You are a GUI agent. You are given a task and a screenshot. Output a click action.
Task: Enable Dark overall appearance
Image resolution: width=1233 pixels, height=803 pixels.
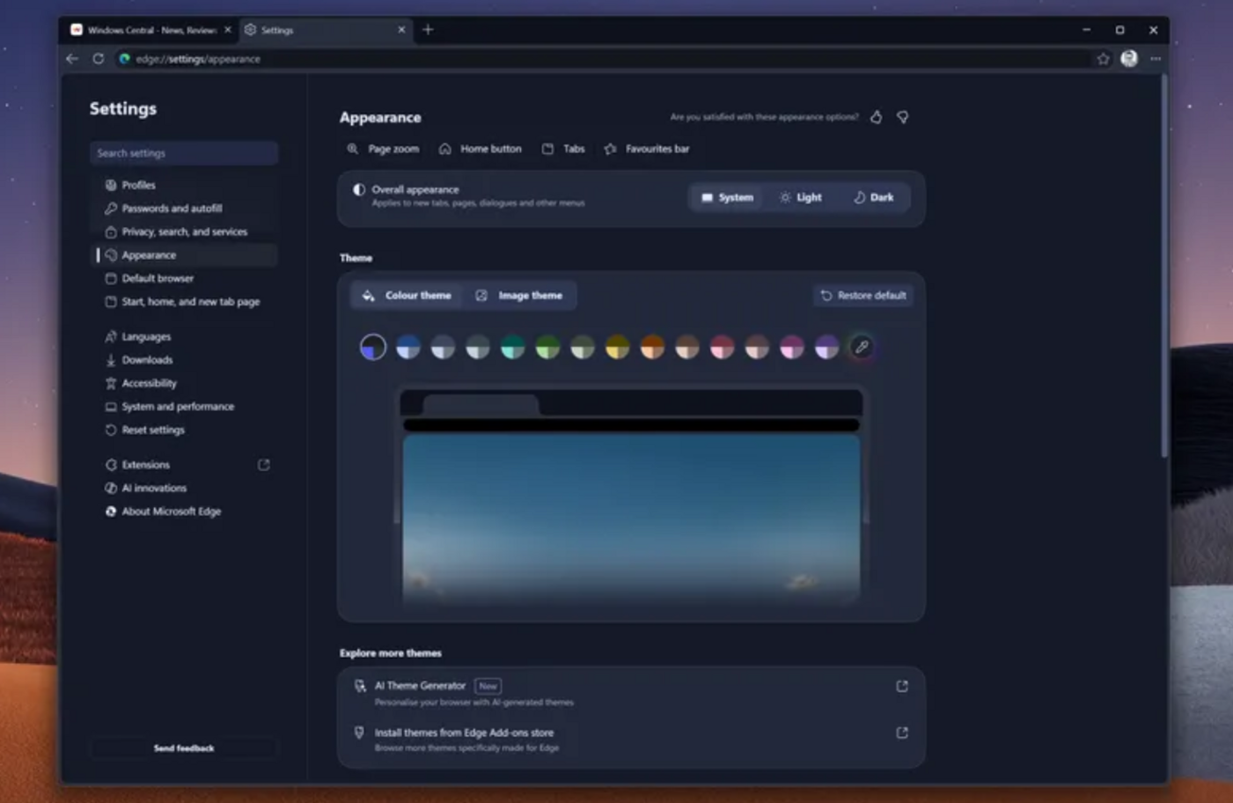tap(874, 197)
